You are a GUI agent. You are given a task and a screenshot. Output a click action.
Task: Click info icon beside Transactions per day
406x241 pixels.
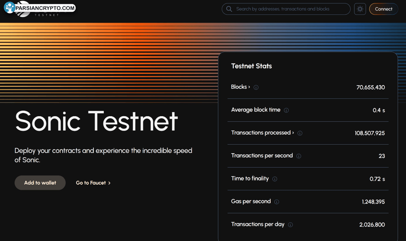[x=290, y=225]
